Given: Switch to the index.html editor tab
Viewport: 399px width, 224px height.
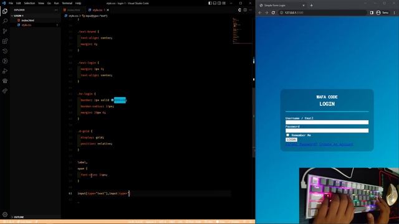Looking at the screenshot, I should tap(74, 10).
